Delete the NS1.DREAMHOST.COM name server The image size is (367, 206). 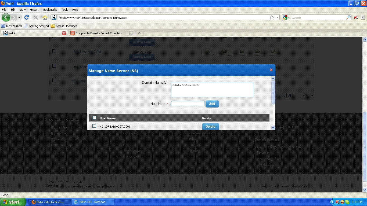[x=210, y=127]
